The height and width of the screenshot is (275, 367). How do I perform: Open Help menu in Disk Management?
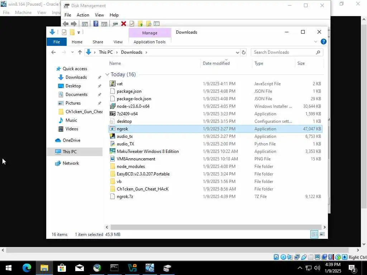click(114, 15)
